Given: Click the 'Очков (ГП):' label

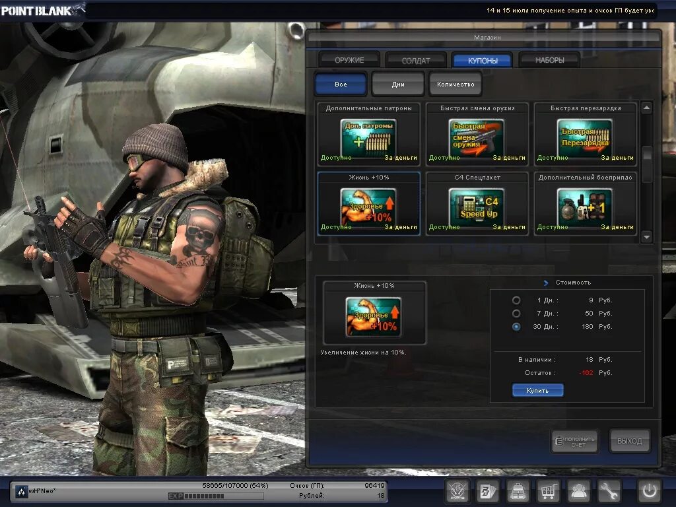Looking at the screenshot, I should 307,485.
